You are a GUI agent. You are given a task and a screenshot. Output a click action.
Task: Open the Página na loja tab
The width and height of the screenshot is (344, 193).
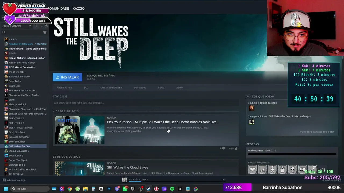point(64,88)
